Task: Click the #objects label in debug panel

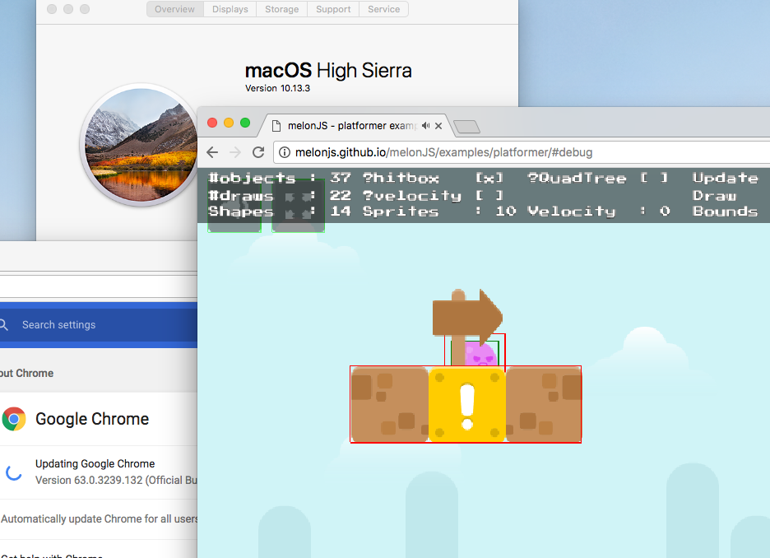Action: 252,178
